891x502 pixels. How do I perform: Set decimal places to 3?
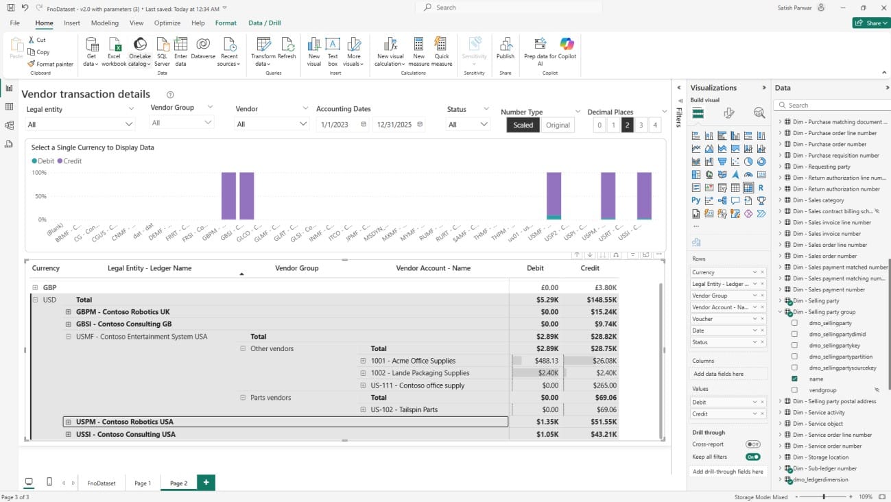click(641, 125)
